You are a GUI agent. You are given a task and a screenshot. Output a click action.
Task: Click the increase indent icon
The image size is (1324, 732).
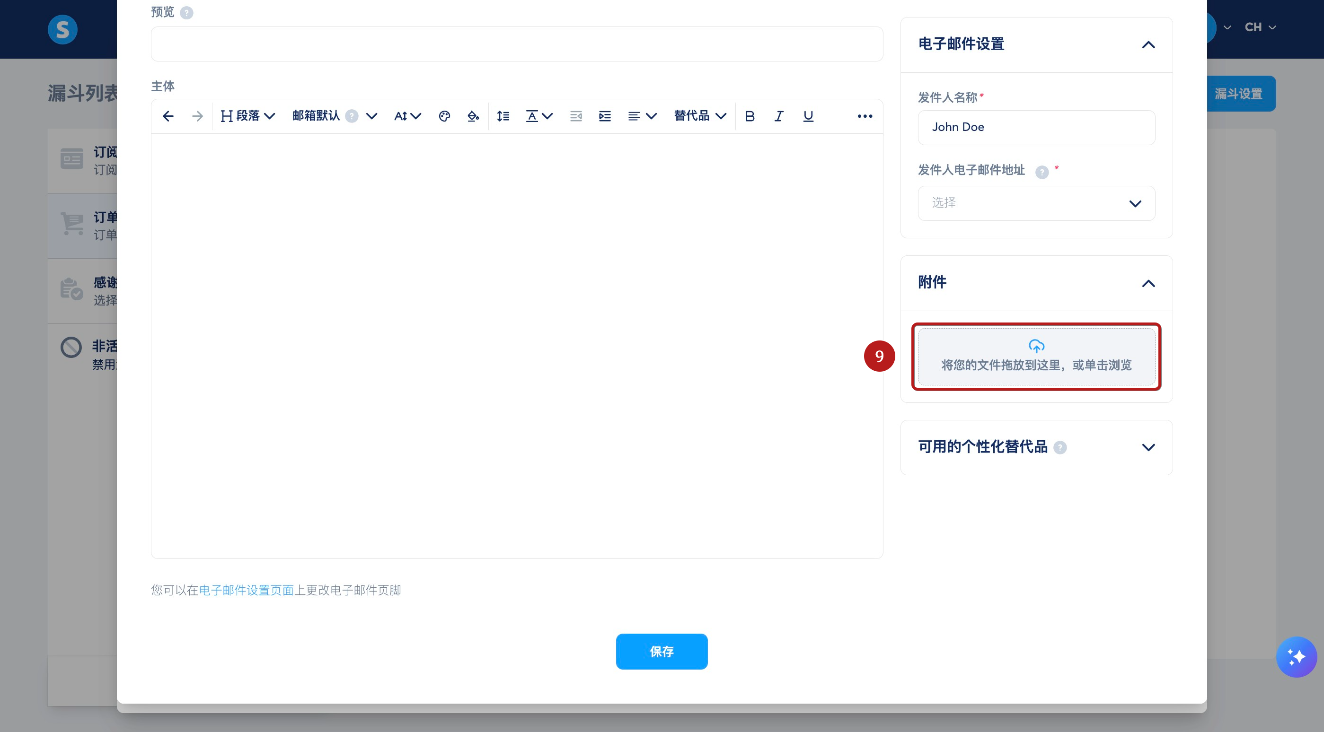(605, 116)
